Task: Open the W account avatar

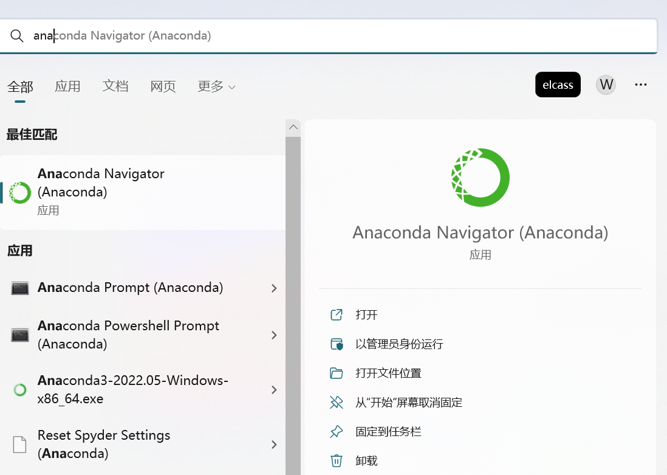Action: click(606, 85)
